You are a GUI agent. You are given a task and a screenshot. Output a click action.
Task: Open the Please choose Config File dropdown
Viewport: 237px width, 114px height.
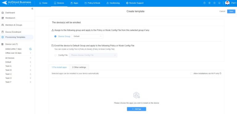93,55
